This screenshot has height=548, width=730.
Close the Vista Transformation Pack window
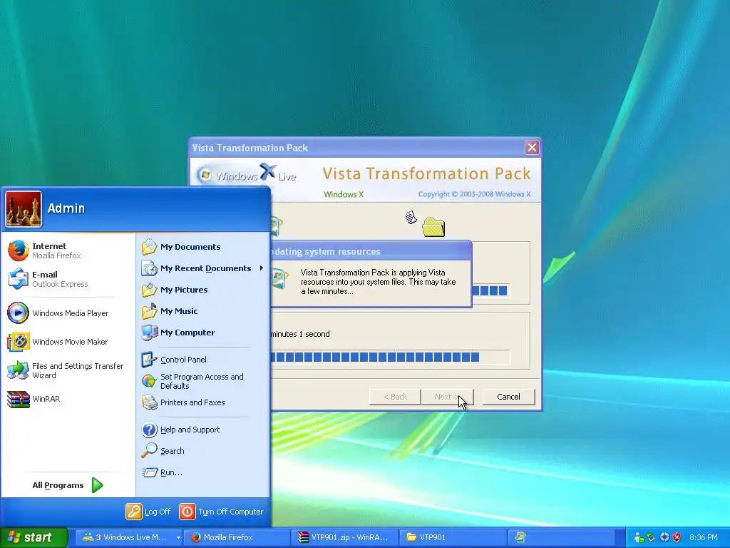tap(532, 148)
